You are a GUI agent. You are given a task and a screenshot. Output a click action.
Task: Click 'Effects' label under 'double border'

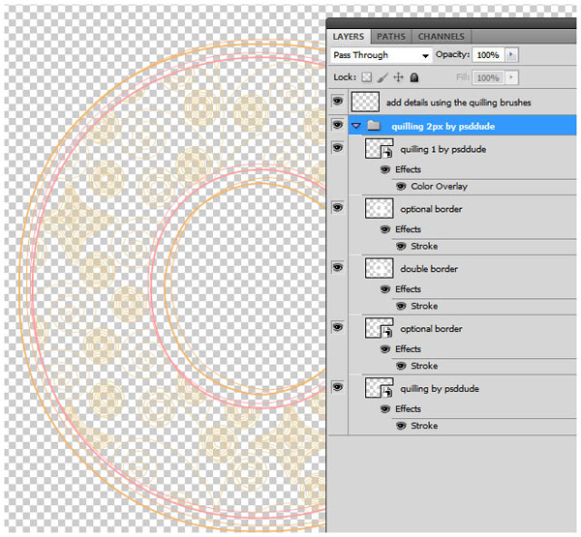pyautogui.click(x=408, y=289)
